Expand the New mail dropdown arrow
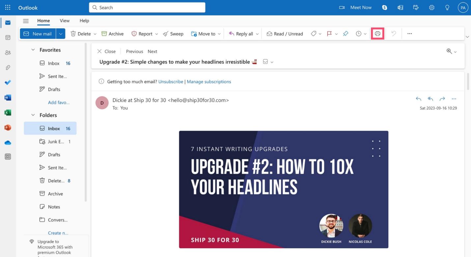This screenshot has width=471, height=257. 61,33
